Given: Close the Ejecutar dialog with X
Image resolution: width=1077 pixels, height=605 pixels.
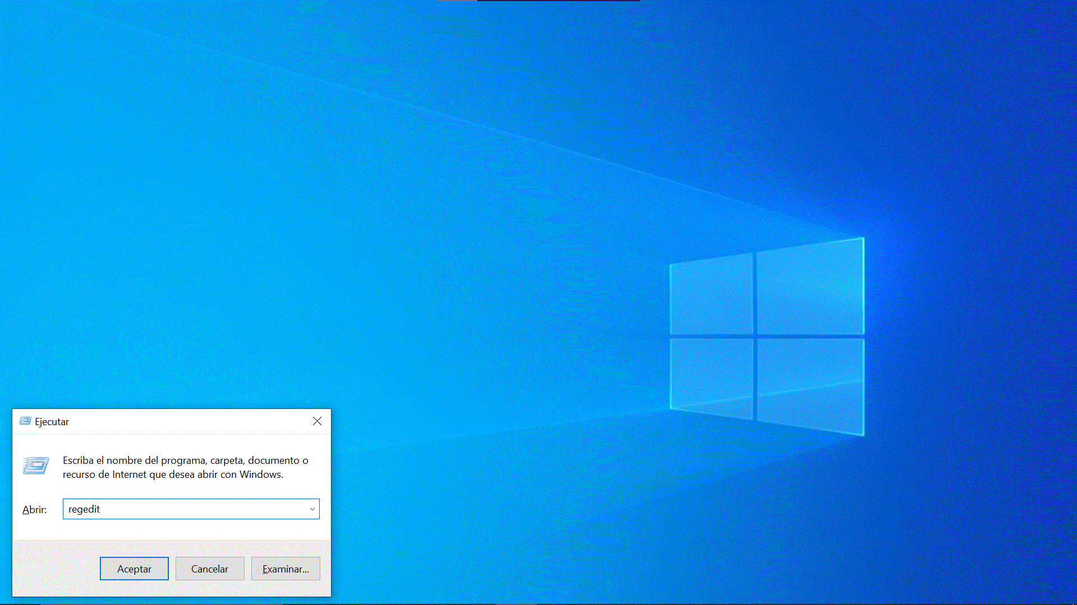Looking at the screenshot, I should 317,421.
